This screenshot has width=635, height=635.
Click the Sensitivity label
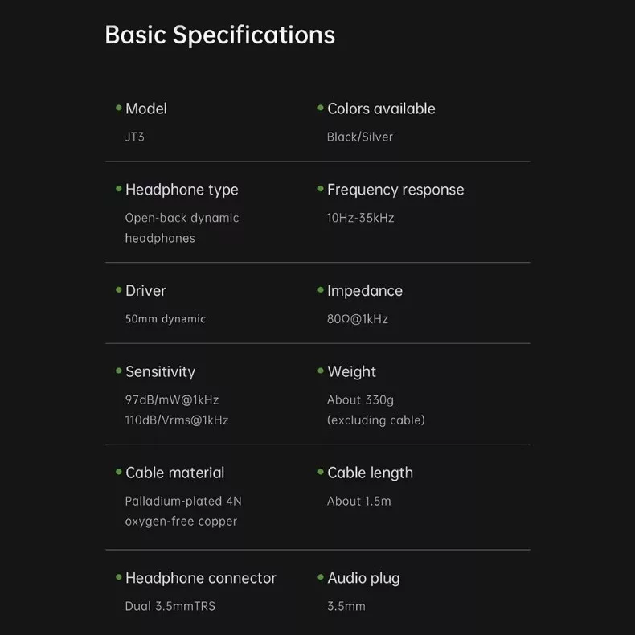(x=160, y=371)
